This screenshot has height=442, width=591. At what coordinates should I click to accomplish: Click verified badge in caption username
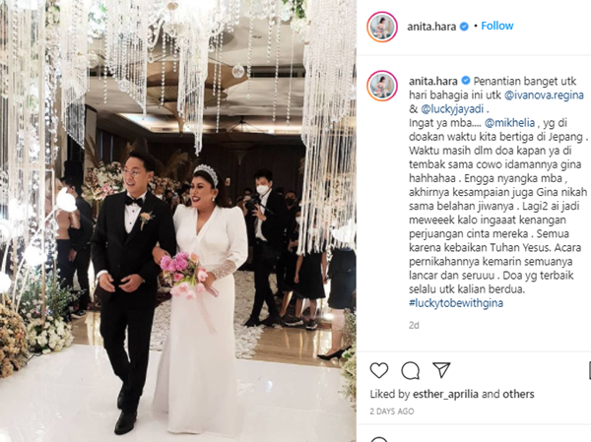(x=466, y=81)
